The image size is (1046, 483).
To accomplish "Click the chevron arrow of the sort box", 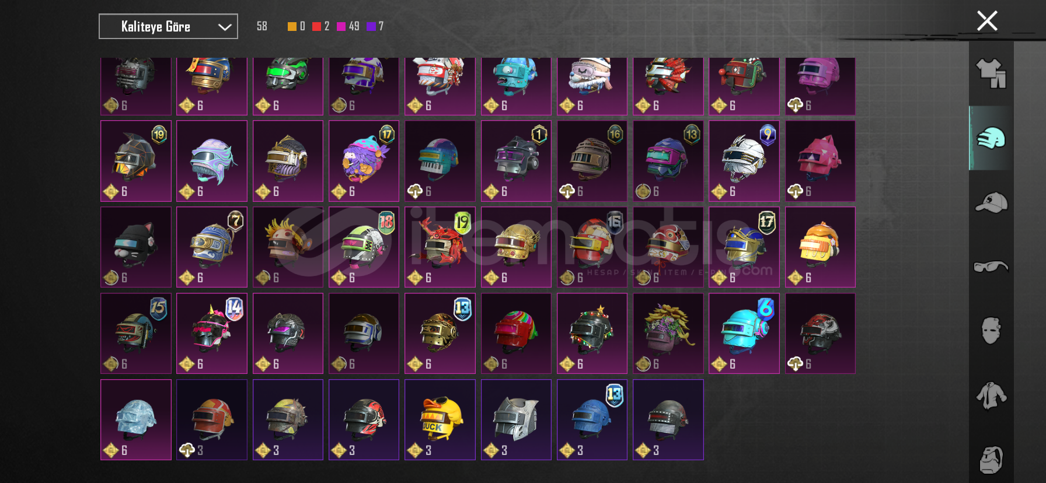I will pos(225,27).
